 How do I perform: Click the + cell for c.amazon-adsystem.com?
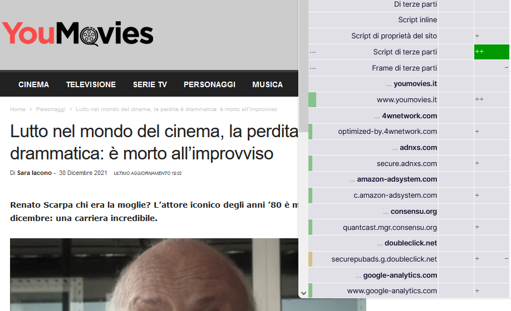pos(492,195)
